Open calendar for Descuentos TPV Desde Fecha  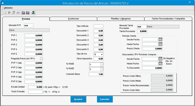click(x=160, y=59)
